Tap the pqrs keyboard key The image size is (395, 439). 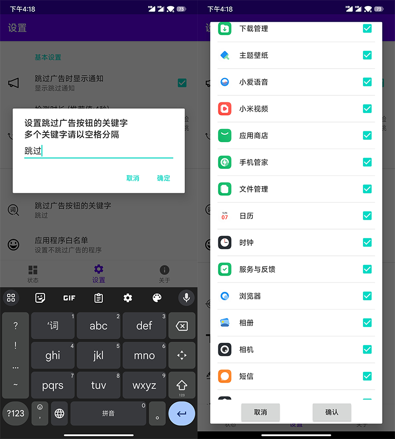[x=53, y=385]
